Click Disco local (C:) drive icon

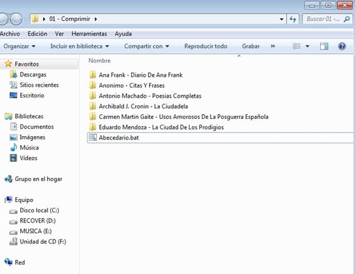pos(14,211)
